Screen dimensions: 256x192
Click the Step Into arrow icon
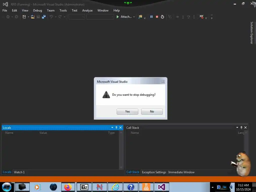point(183,17)
